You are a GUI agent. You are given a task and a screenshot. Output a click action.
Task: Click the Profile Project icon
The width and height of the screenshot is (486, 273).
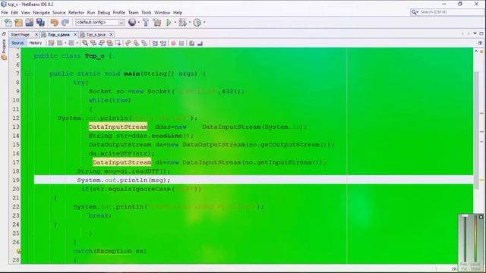(197, 22)
